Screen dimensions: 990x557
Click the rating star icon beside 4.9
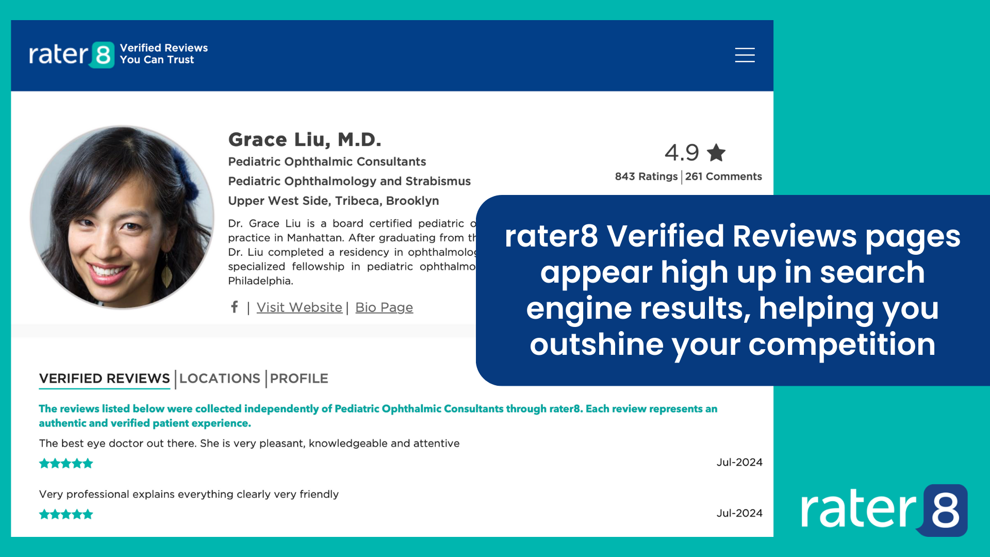[x=716, y=153]
